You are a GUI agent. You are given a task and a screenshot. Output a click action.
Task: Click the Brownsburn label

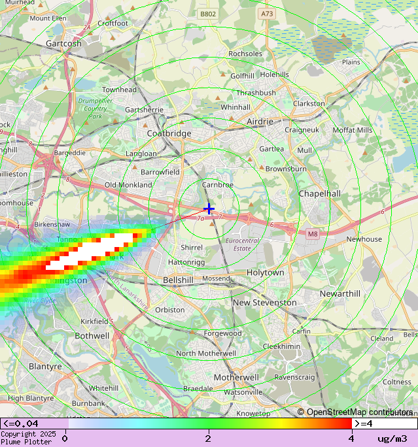pos(286,169)
